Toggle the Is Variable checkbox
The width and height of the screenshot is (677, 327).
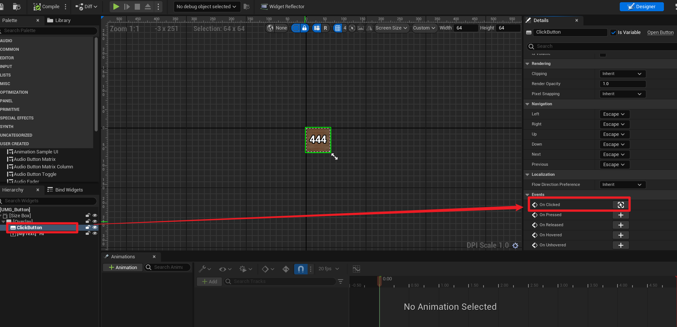(x=613, y=32)
